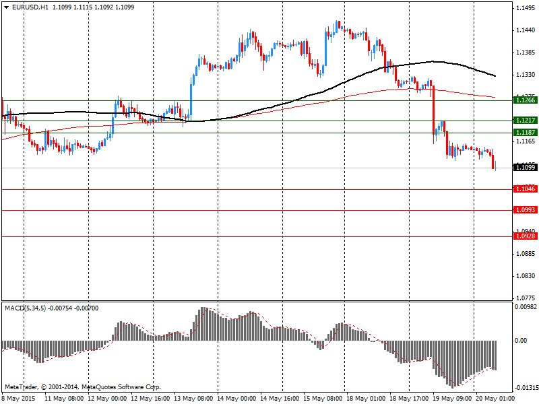Click the 12 May 16:00 time label
This screenshot has width=539, height=404.
(150, 399)
